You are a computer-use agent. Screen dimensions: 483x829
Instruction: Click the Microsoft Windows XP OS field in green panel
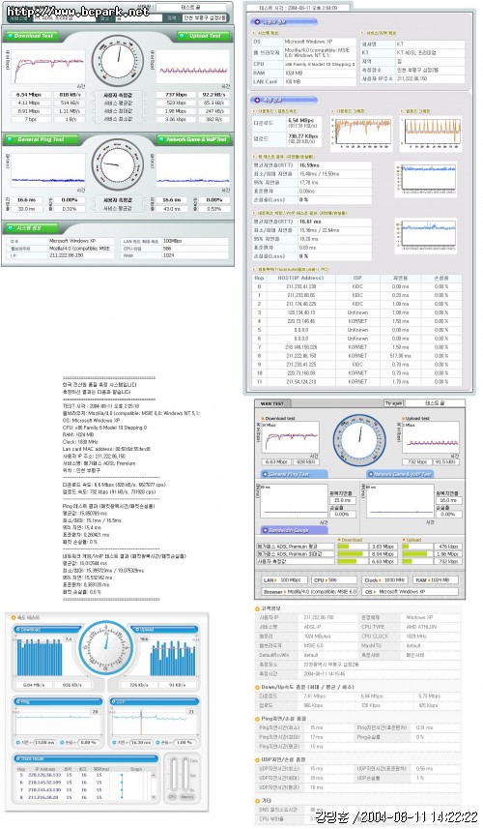pyautogui.click(x=81, y=241)
